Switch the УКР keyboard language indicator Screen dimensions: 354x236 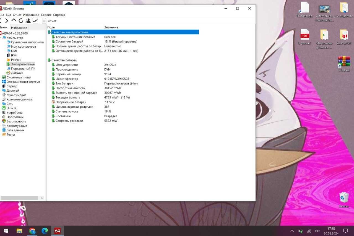coord(317,231)
